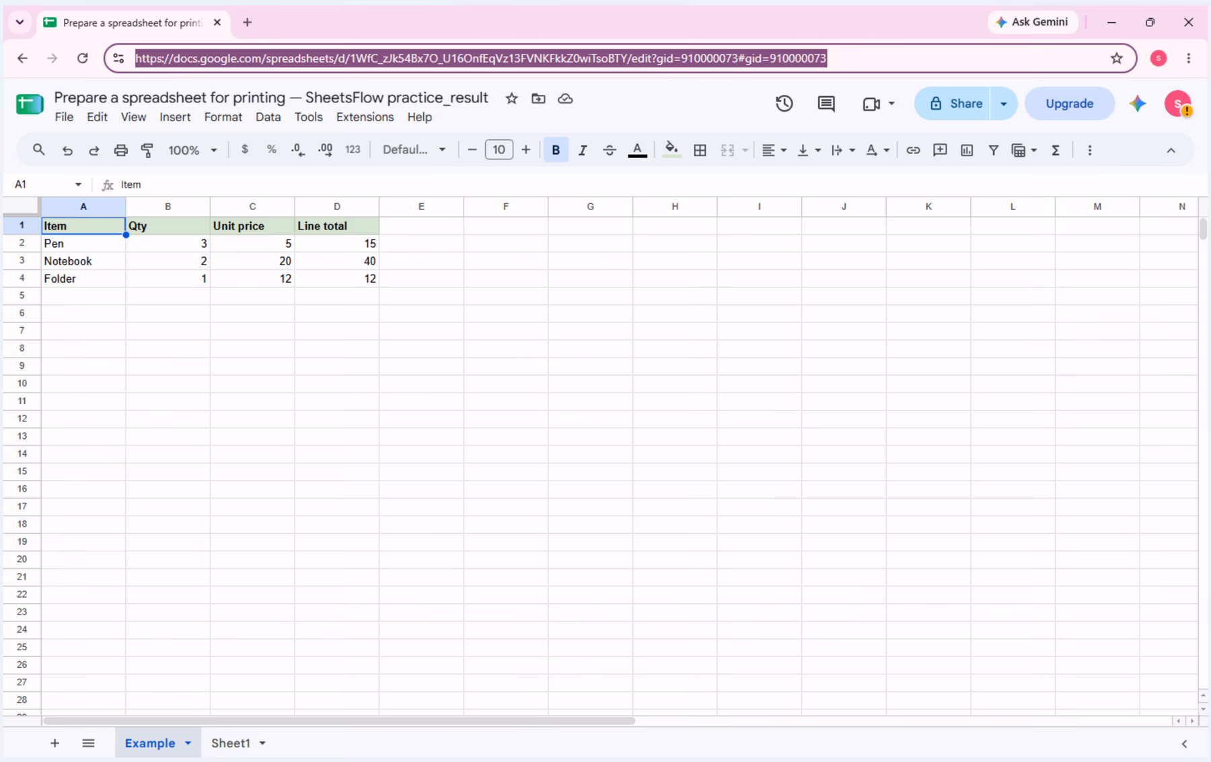The image size is (1211, 762).
Task: Decrease decimal places icon
Action: coord(298,150)
